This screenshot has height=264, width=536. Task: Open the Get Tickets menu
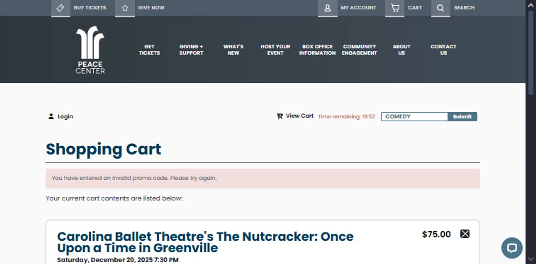(x=149, y=50)
